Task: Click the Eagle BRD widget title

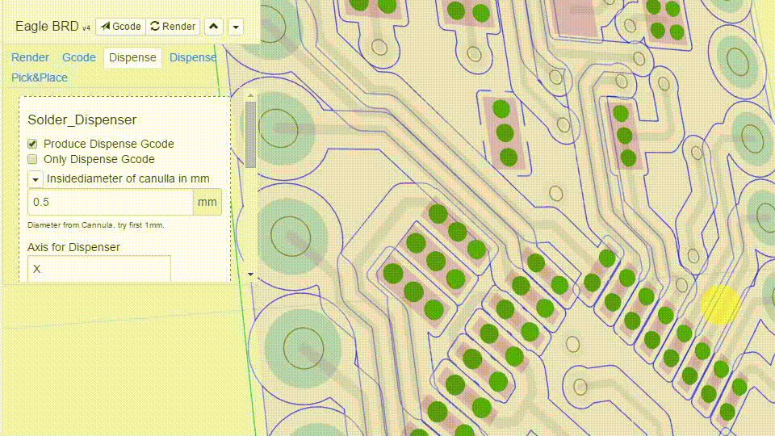Action: pyautogui.click(x=47, y=26)
